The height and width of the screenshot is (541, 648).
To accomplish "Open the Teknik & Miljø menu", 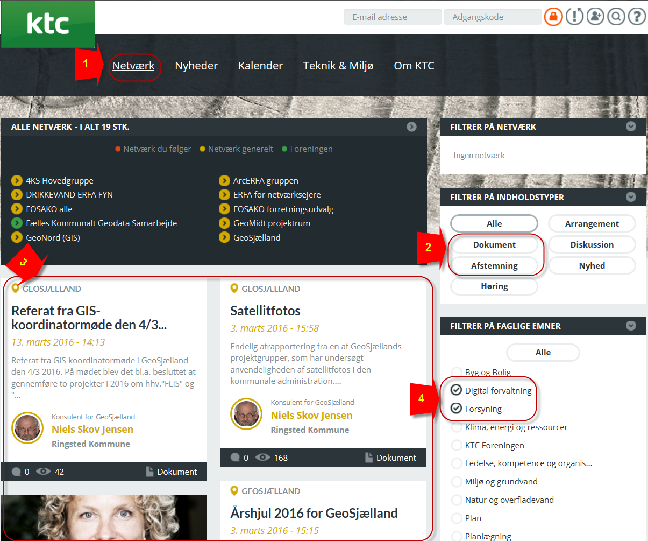I will [x=338, y=66].
